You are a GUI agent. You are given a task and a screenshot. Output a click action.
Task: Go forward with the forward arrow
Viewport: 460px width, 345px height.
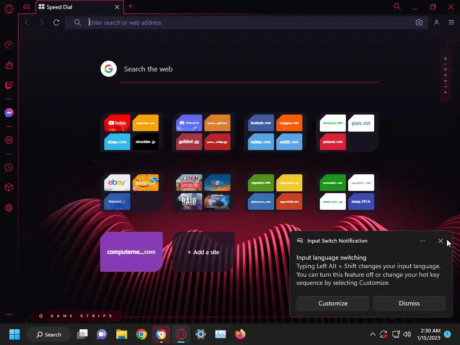(41, 22)
